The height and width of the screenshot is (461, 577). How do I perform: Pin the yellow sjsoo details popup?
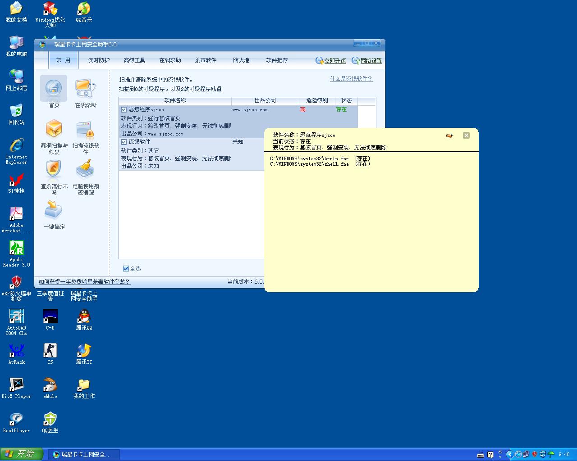pos(449,136)
